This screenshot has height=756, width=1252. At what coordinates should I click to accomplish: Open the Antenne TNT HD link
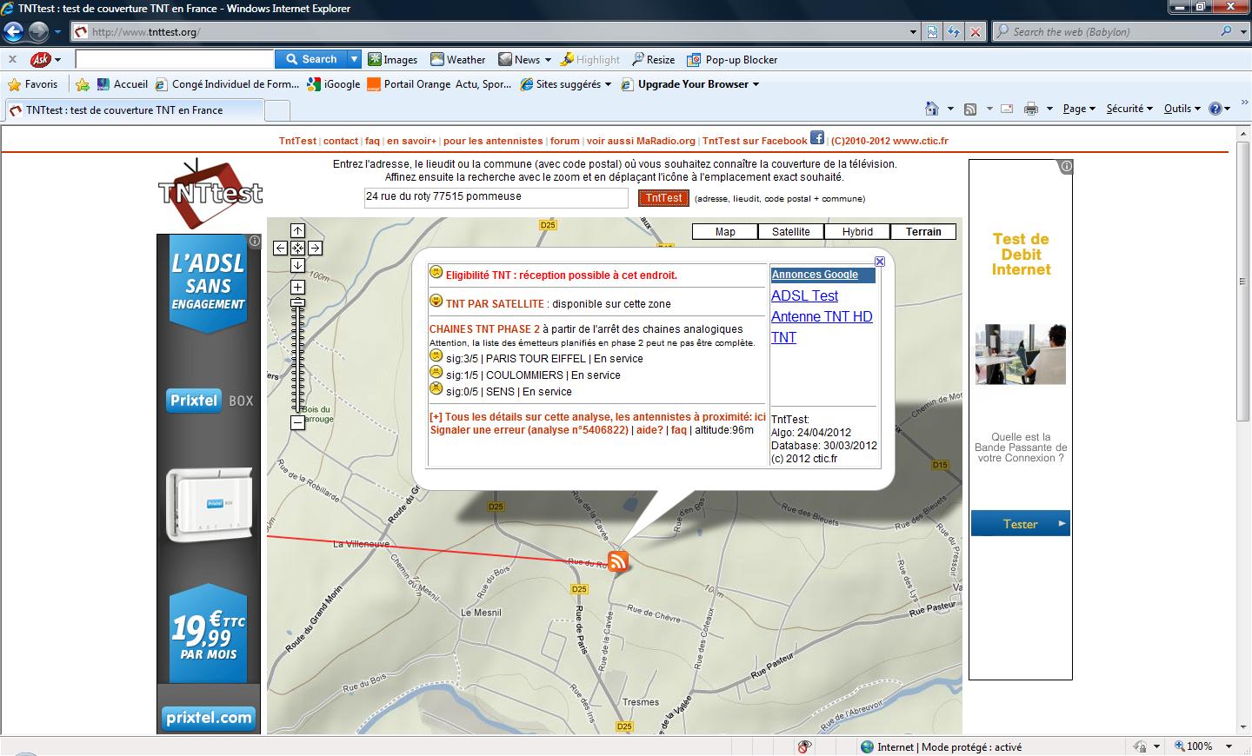tap(822, 316)
